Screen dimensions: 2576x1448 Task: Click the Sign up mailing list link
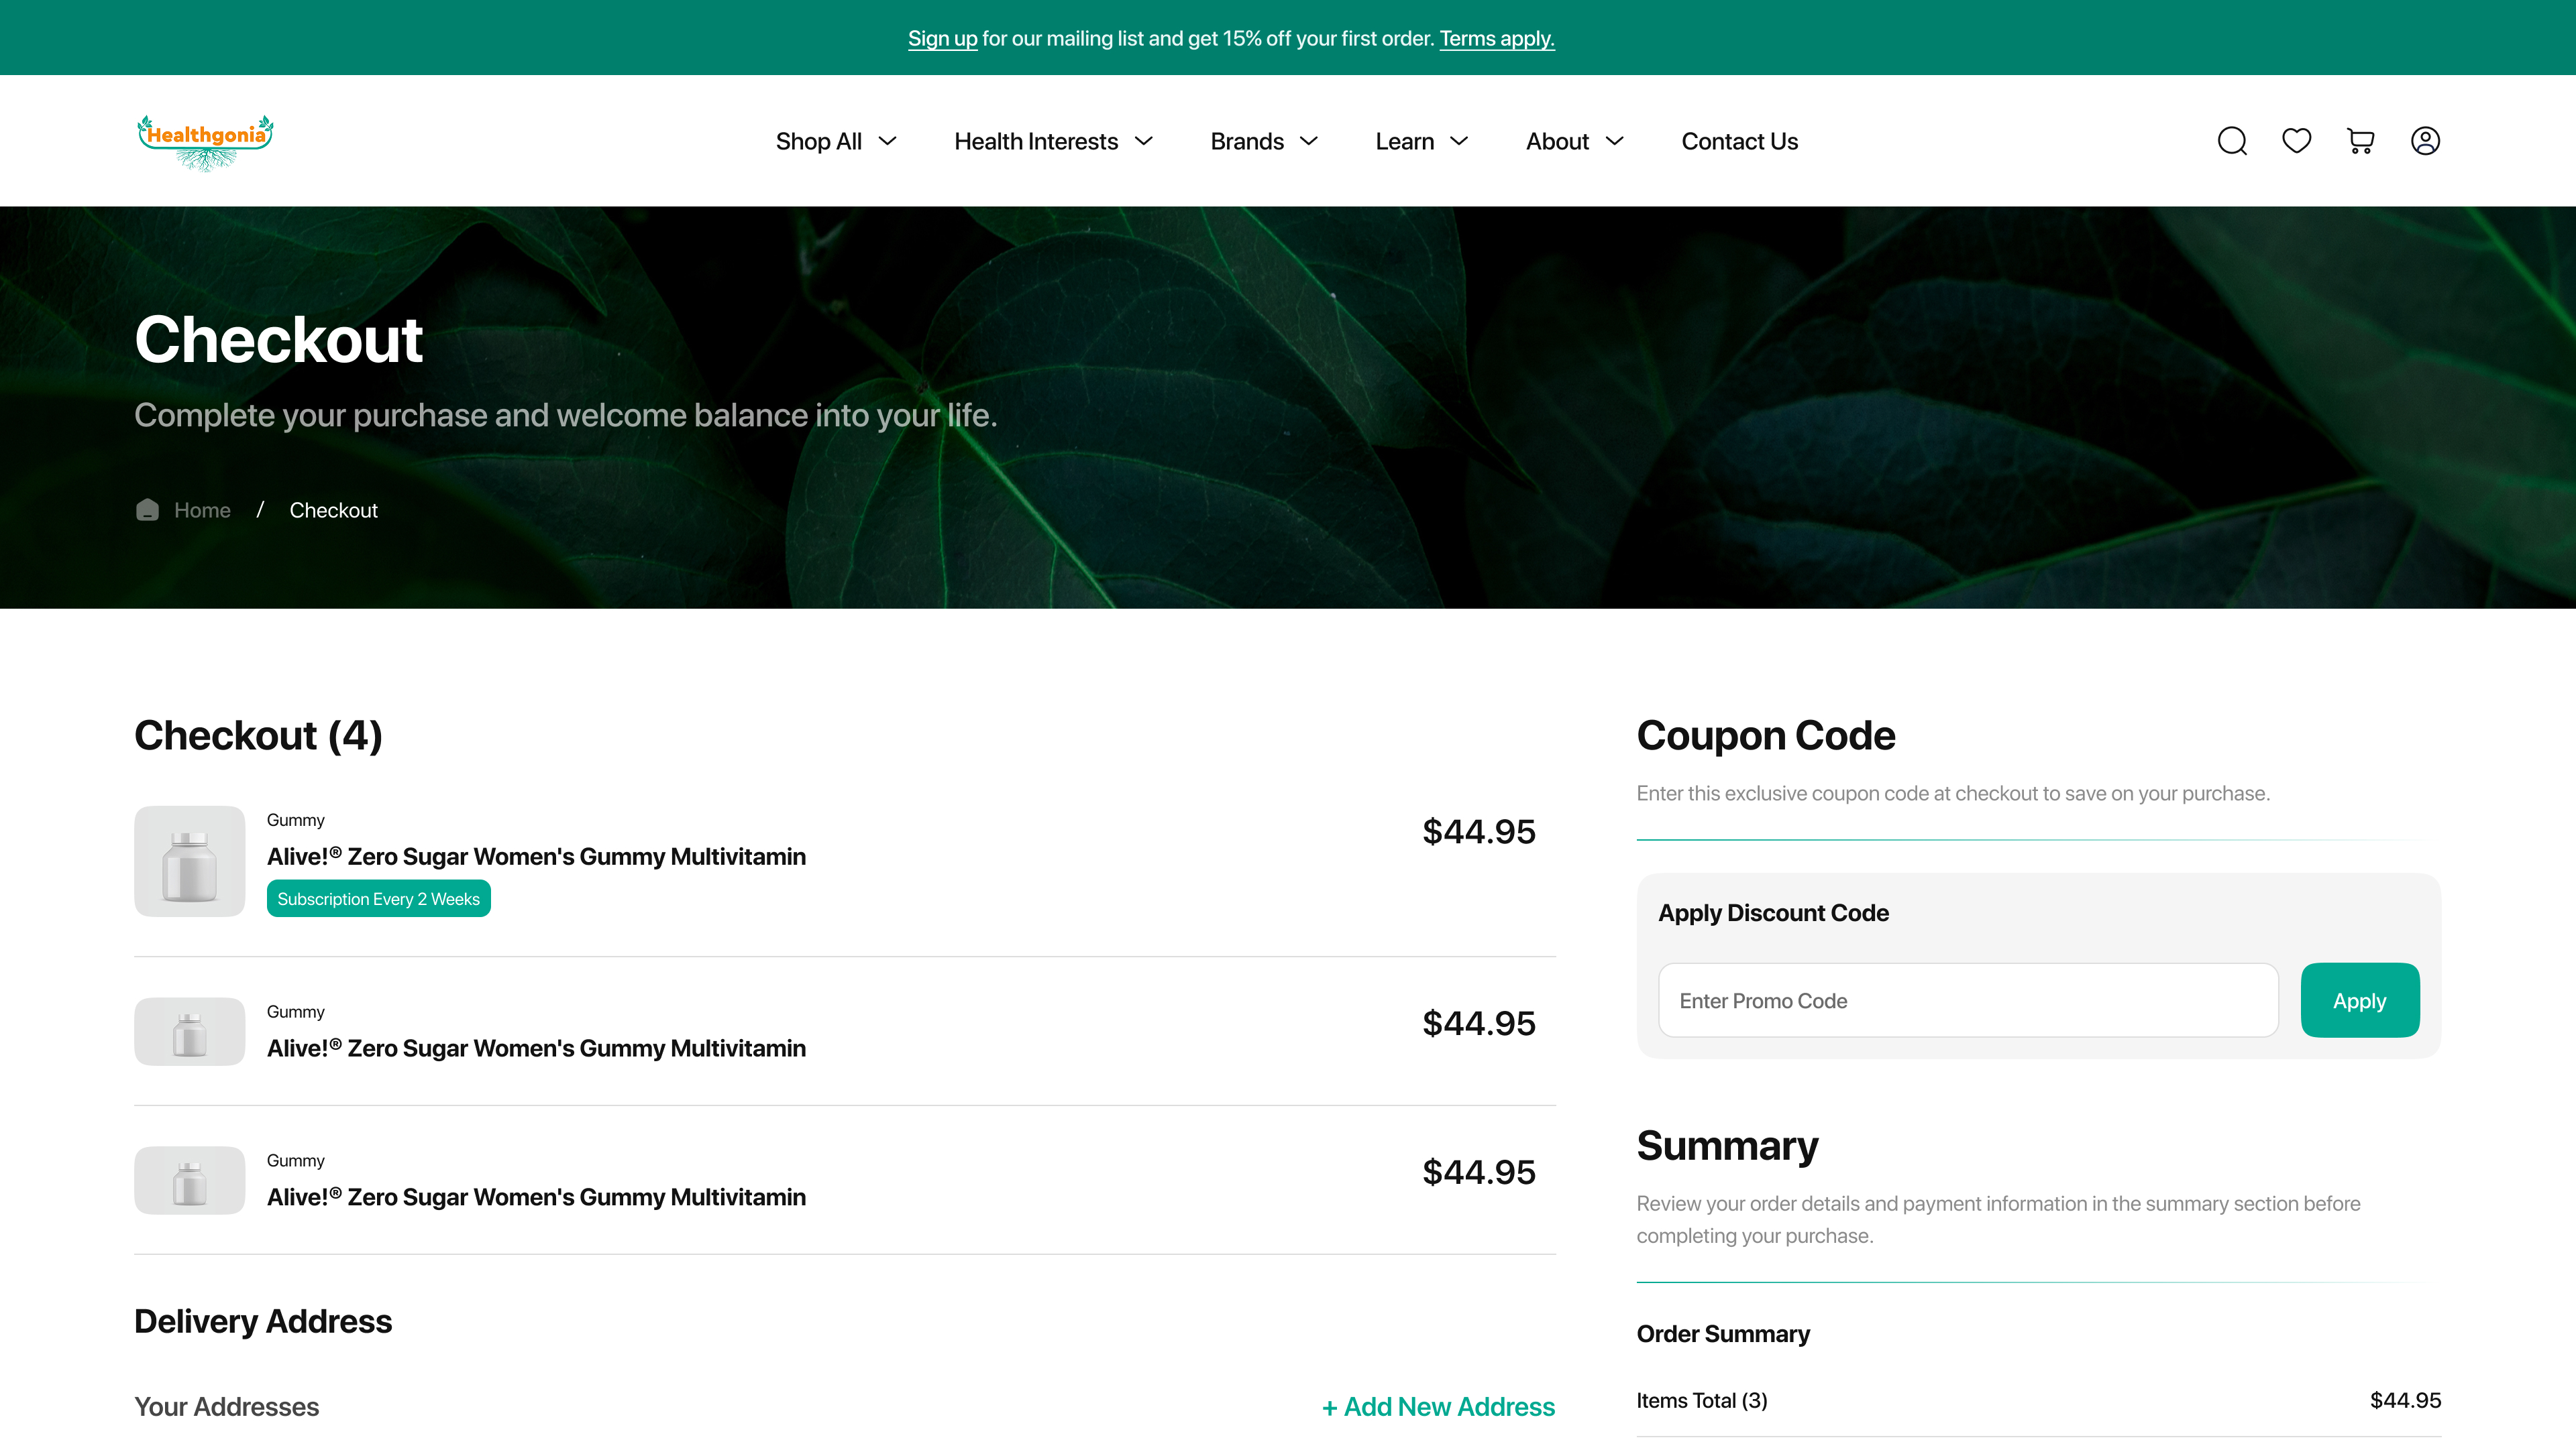pos(942,38)
